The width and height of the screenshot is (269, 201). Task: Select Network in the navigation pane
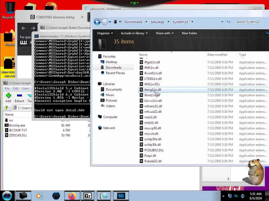pyautogui.click(x=109, y=128)
